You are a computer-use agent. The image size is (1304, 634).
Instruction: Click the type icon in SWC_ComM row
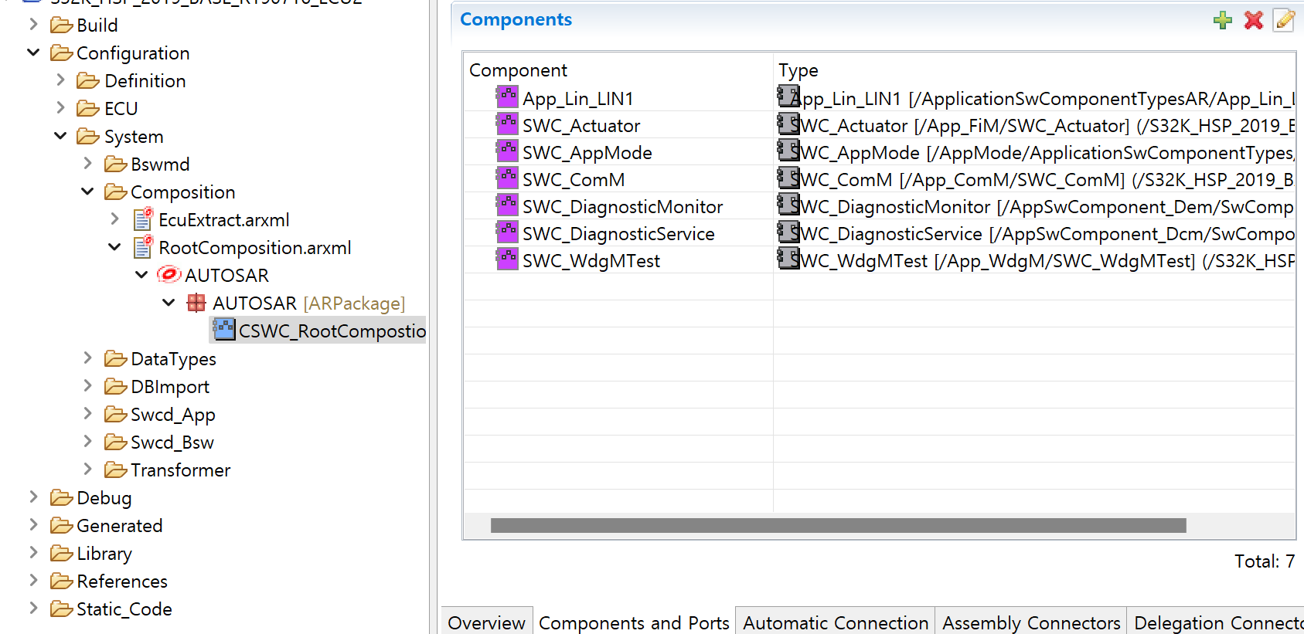coord(788,178)
